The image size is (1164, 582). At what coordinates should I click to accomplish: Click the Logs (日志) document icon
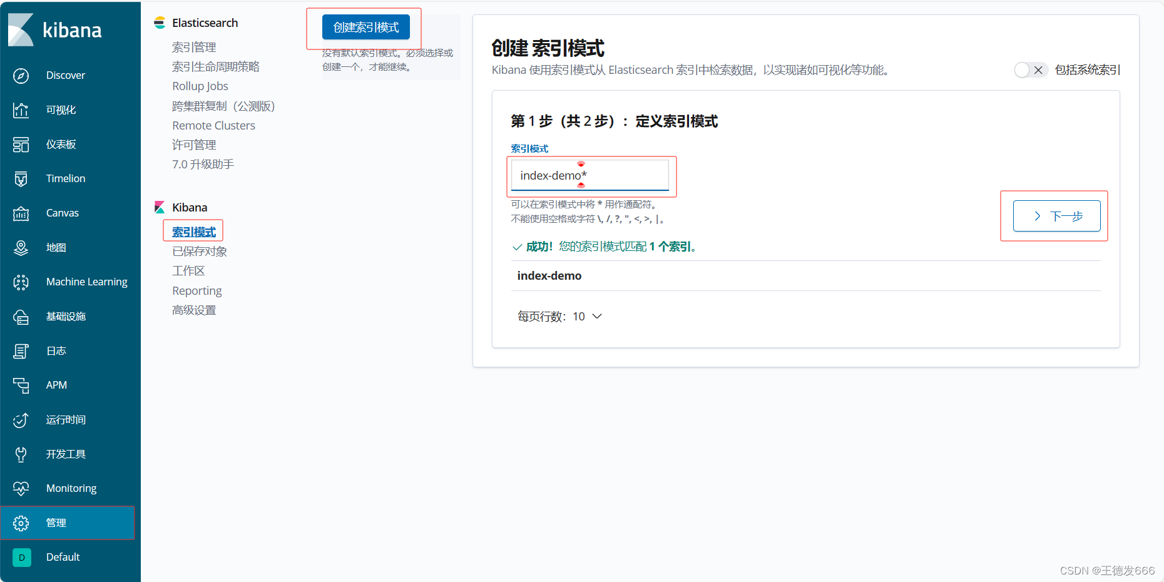point(21,351)
